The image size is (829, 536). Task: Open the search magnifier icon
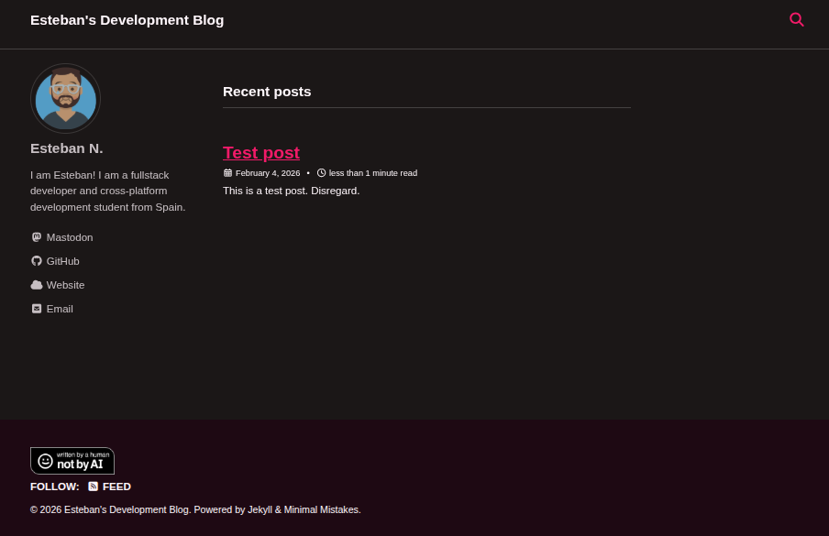(796, 19)
